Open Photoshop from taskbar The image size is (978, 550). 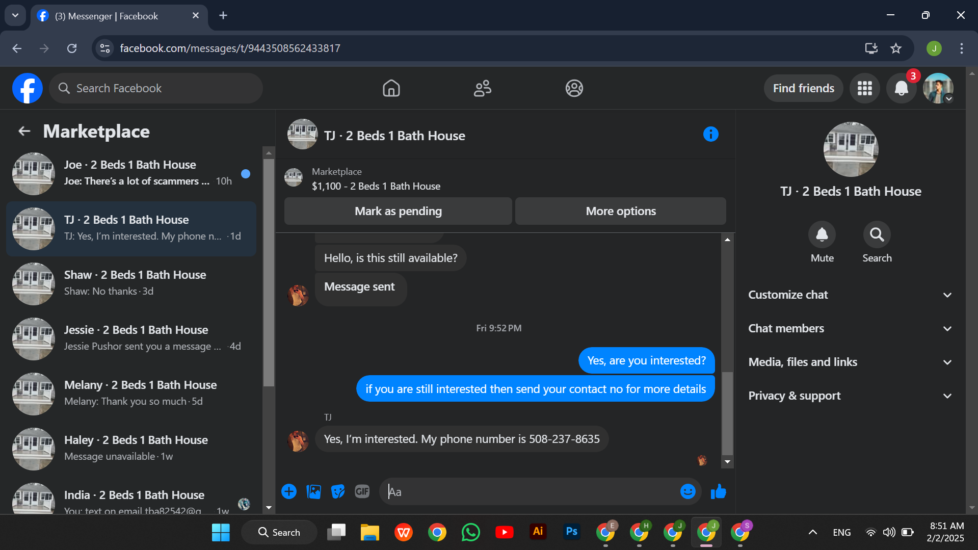coord(571,532)
